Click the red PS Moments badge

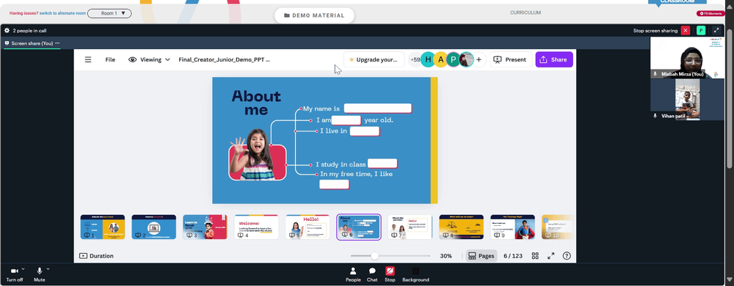pos(710,13)
